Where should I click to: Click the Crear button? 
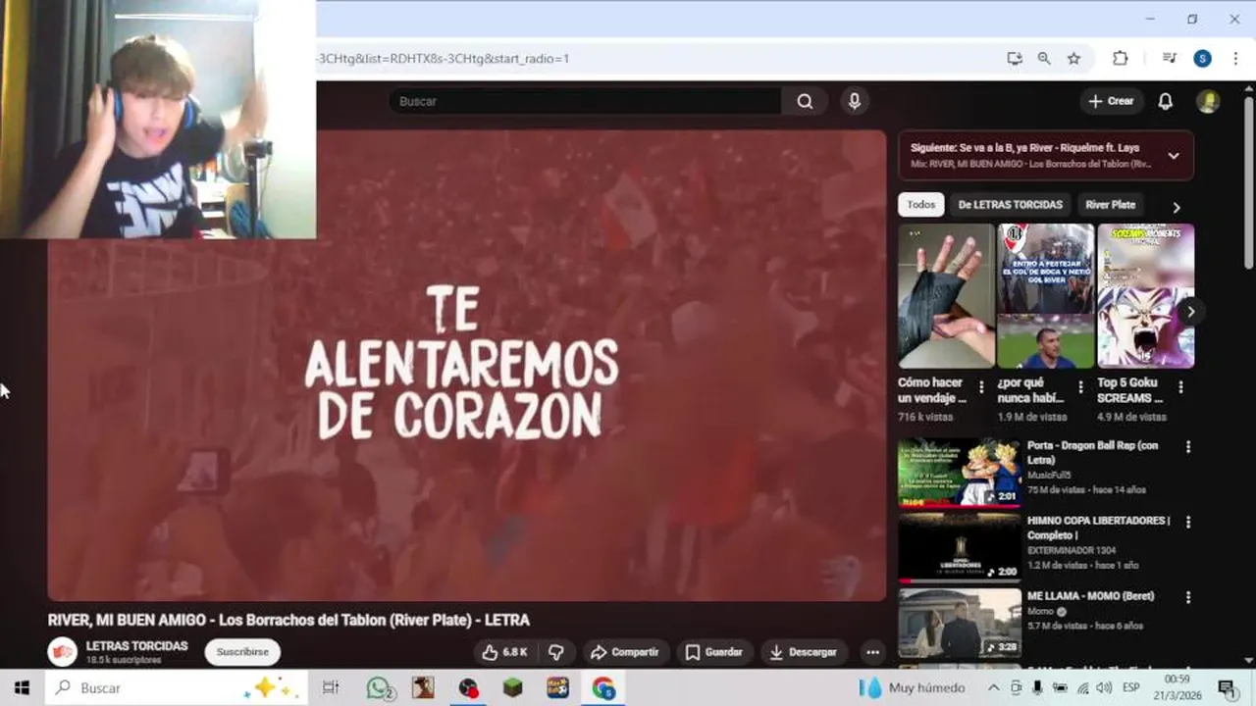(1112, 101)
